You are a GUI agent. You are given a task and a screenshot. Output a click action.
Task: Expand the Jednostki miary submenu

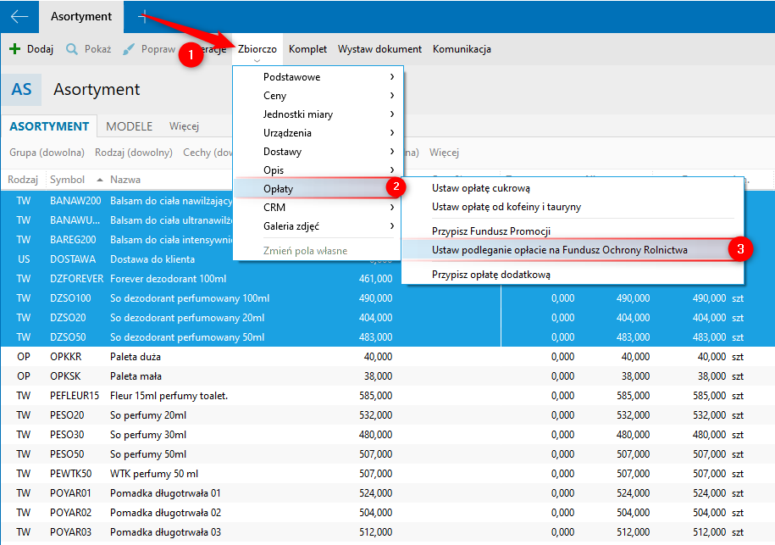click(x=392, y=114)
